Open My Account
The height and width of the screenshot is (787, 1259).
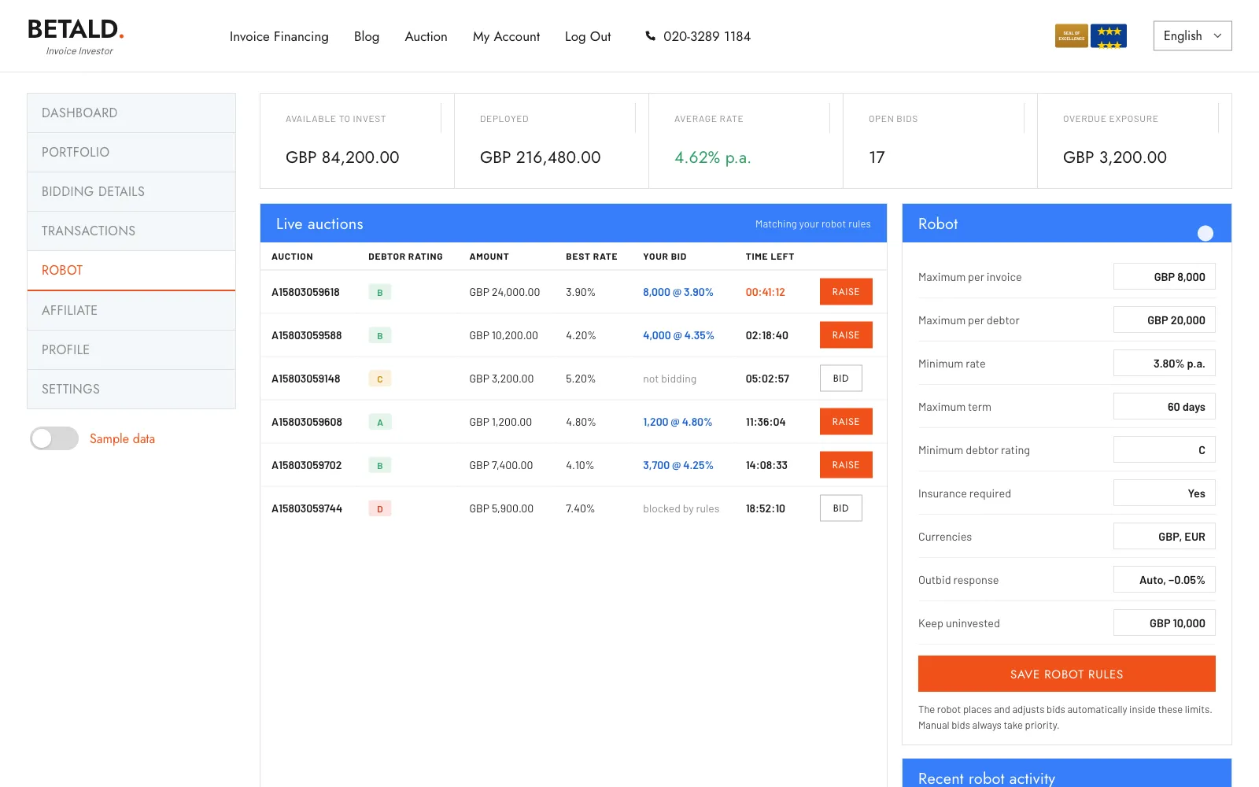tap(506, 36)
